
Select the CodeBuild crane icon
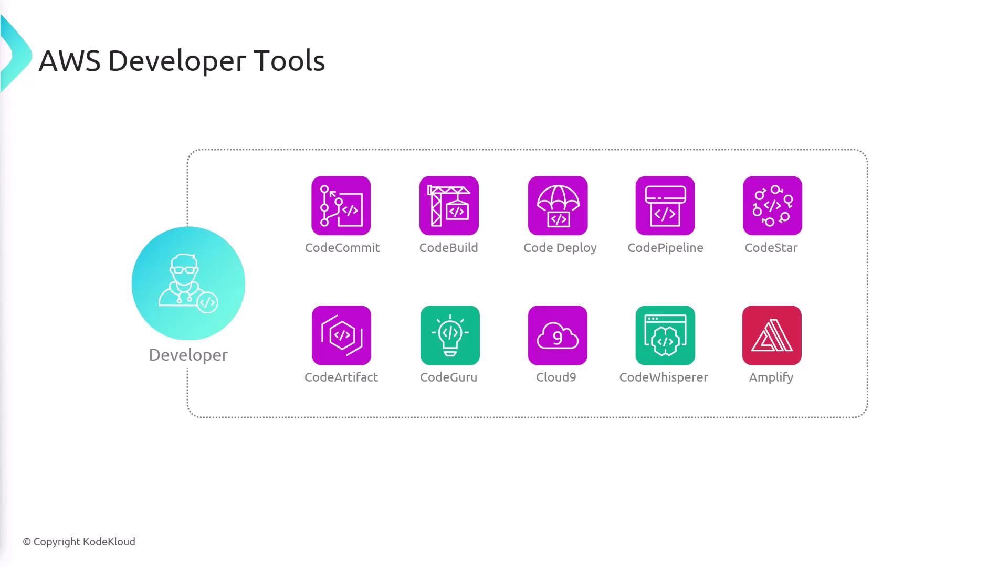click(449, 206)
